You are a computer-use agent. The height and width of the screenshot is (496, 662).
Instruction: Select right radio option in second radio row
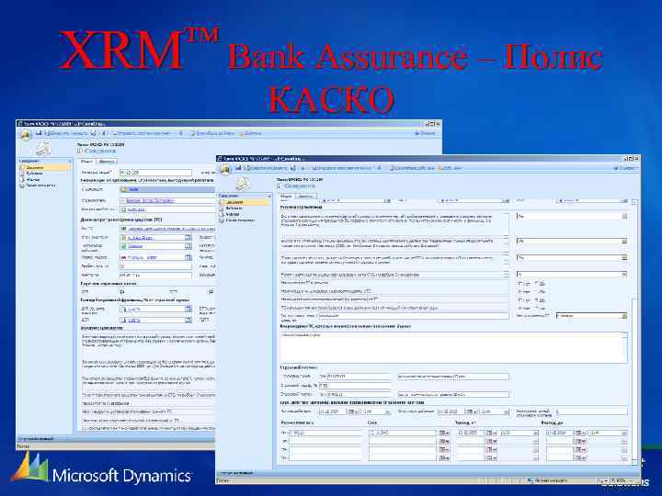537,291
